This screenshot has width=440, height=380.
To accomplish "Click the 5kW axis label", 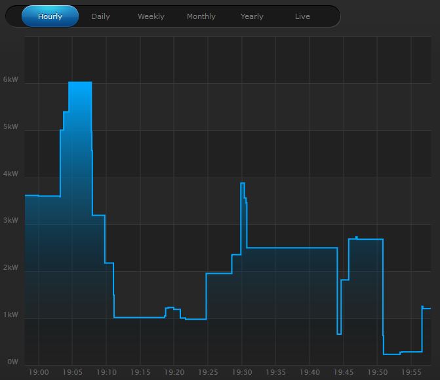I will 10,126.
